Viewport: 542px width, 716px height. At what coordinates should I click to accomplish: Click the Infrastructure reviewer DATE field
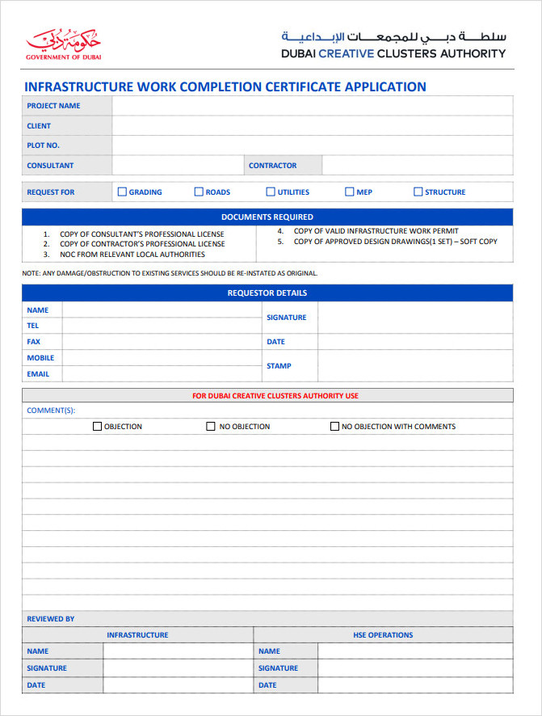coord(178,685)
